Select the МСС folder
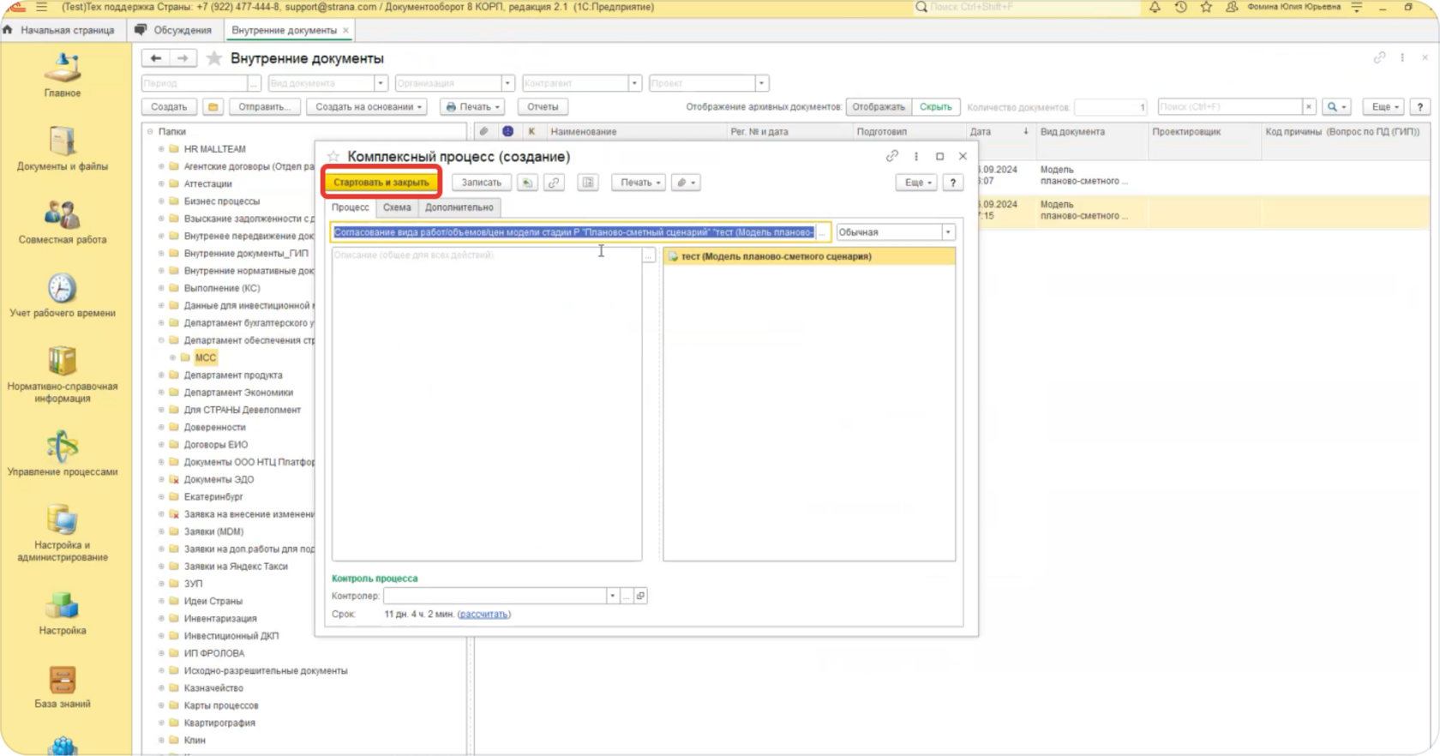Viewport: 1440px width, 756px height. click(x=206, y=358)
